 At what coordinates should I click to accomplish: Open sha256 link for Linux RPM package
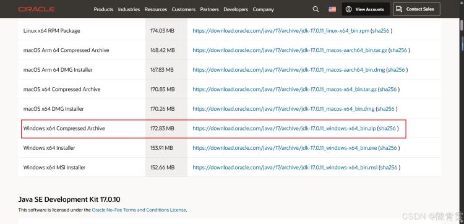tap(381, 31)
